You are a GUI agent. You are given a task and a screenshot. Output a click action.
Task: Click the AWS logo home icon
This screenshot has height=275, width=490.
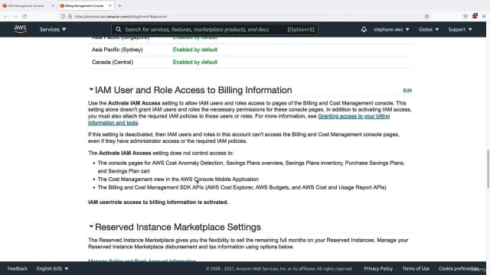click(21, 29)
